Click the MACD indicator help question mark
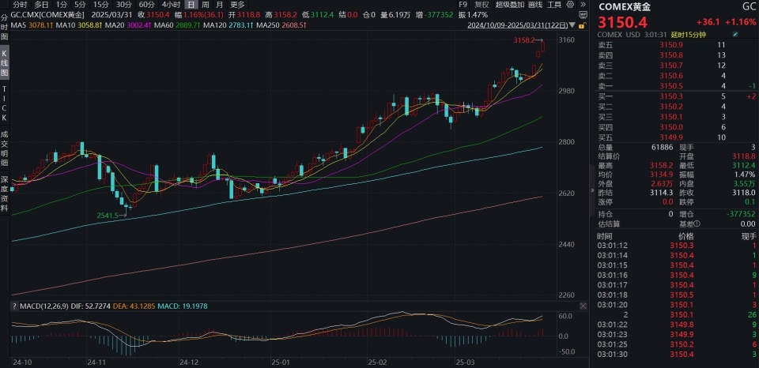The height and width of the screenshot is (368, 759). click(x=14, y=306)
